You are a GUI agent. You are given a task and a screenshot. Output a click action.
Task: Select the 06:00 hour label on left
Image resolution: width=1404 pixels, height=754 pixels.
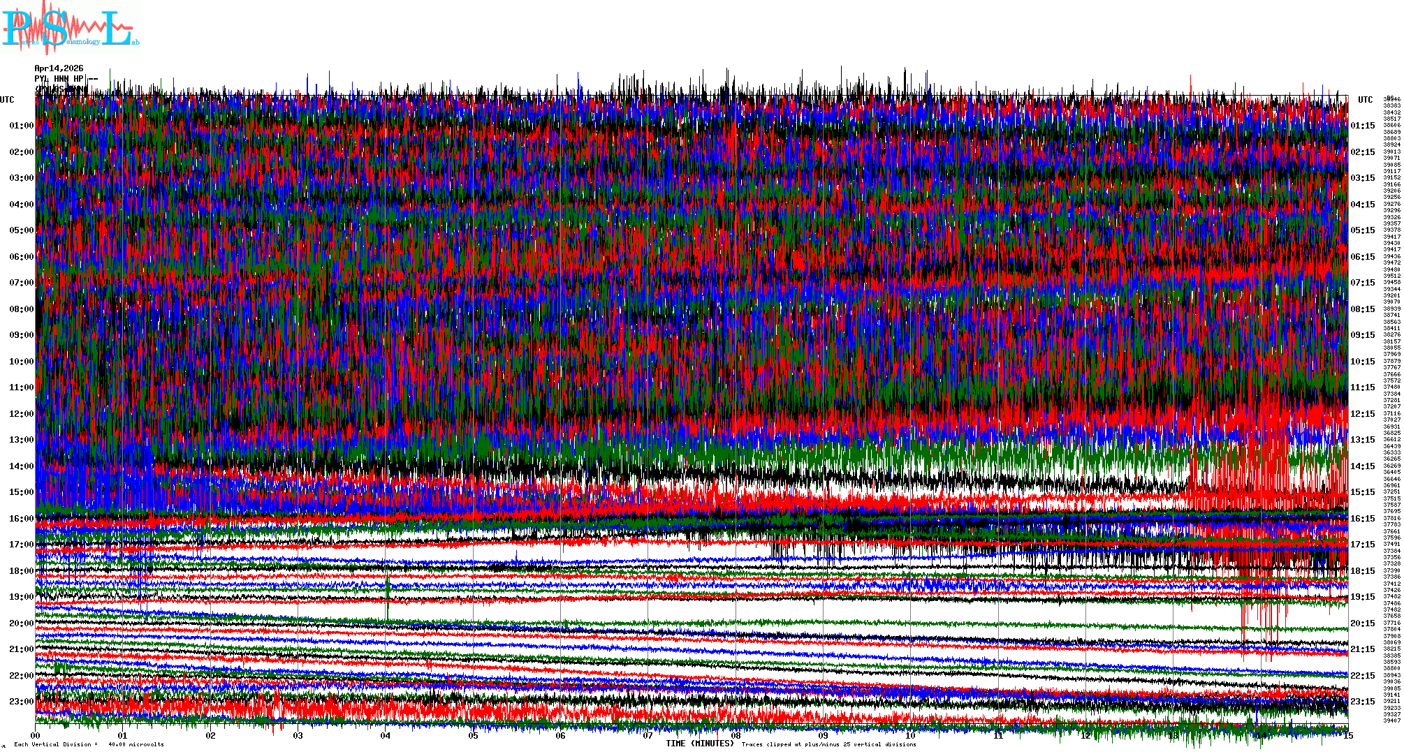coord(22,257)
